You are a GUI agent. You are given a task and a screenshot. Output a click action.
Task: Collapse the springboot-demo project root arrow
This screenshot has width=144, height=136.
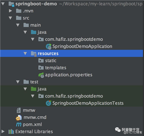[x=3, y=4]
